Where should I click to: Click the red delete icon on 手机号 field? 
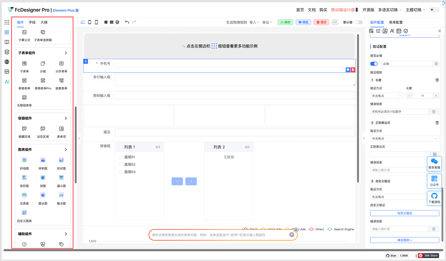point(353,70)
